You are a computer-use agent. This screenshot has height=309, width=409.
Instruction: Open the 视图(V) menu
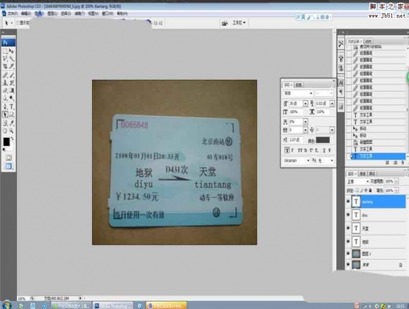(93, 14)
